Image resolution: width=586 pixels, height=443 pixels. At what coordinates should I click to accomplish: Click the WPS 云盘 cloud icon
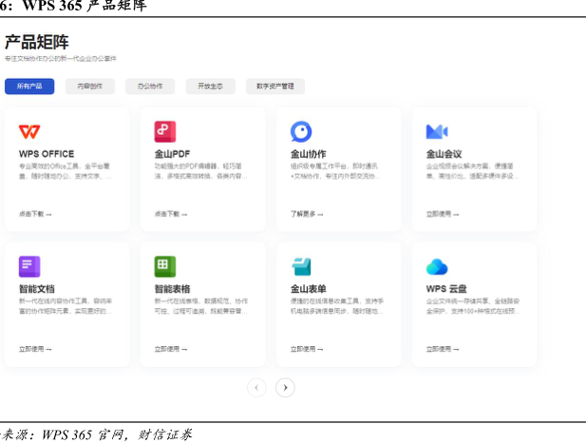pos(437,266)
